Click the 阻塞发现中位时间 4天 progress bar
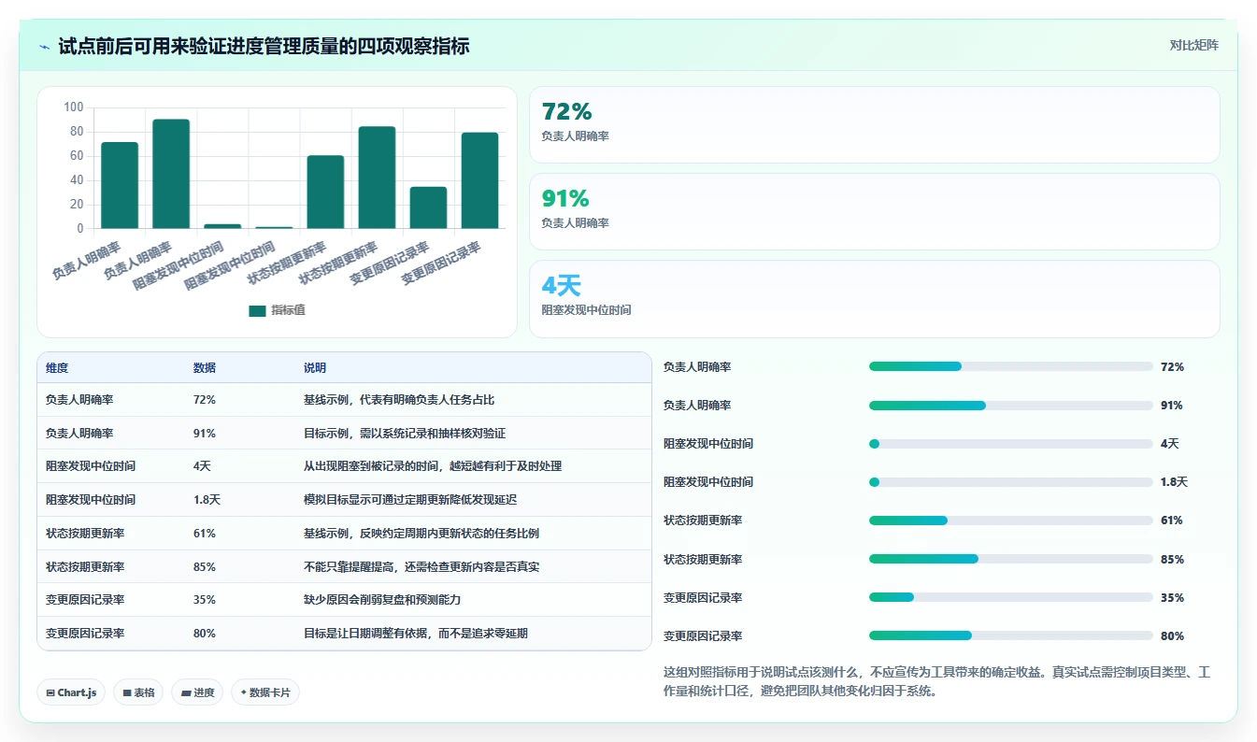This screenshot has height=742, width=1257. coord(1010,443)
